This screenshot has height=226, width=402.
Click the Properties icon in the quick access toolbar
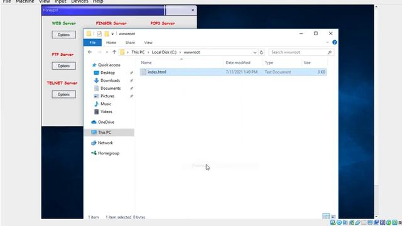tap(99, 33)
